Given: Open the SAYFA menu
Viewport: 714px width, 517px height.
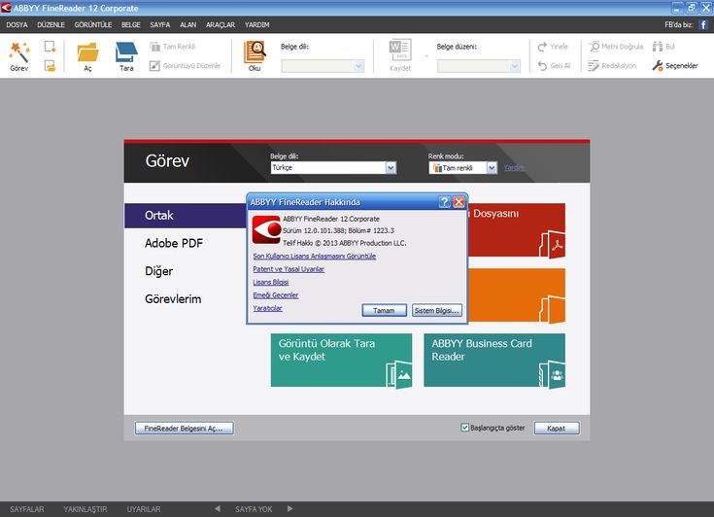Looking at the screenshot, I should (x=160, y=25).
